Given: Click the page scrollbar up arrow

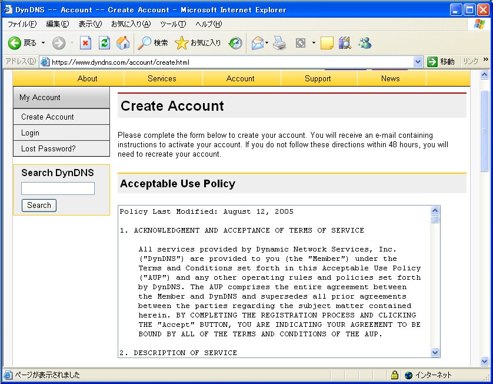Looking at the screenshot, I should pyautogui.click(x=485, y=75).
